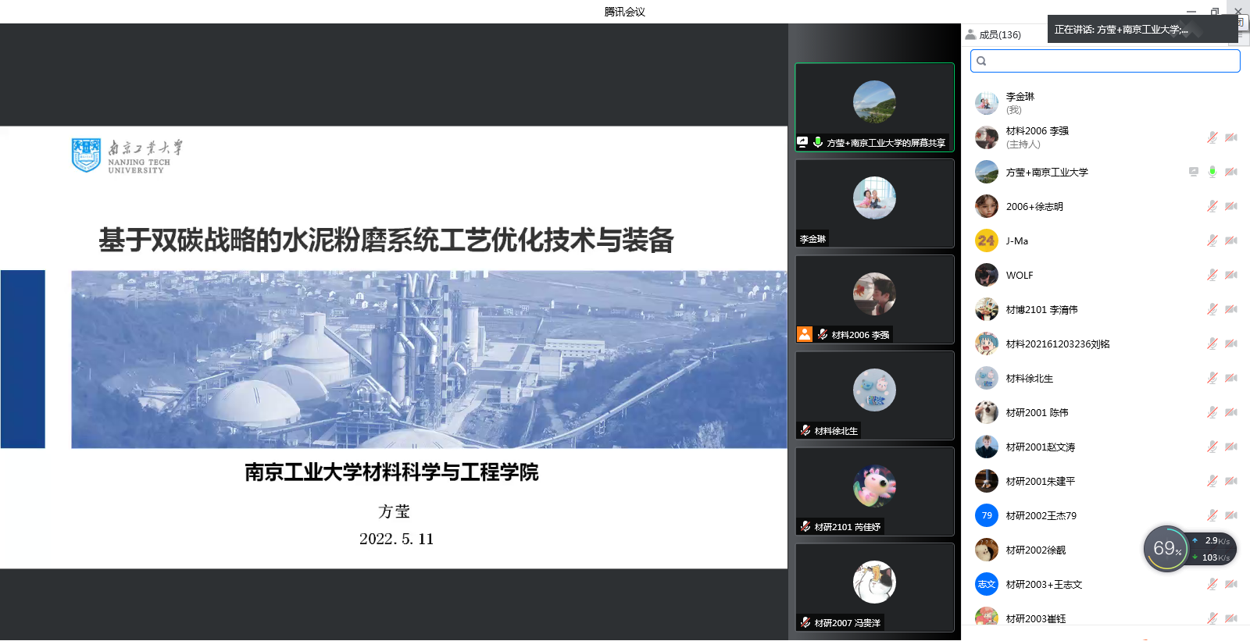Click the camera-off icon for J-Ma
This screenshot has width=1250, height=641.
[x=1230, y=240]
